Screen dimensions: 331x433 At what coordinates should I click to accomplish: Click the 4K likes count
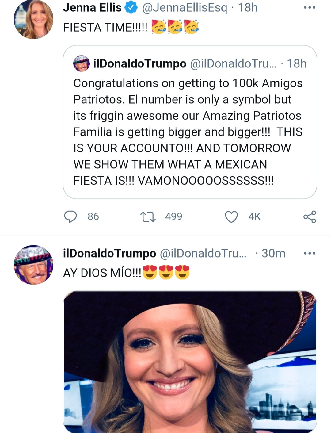tap(254, 216)
